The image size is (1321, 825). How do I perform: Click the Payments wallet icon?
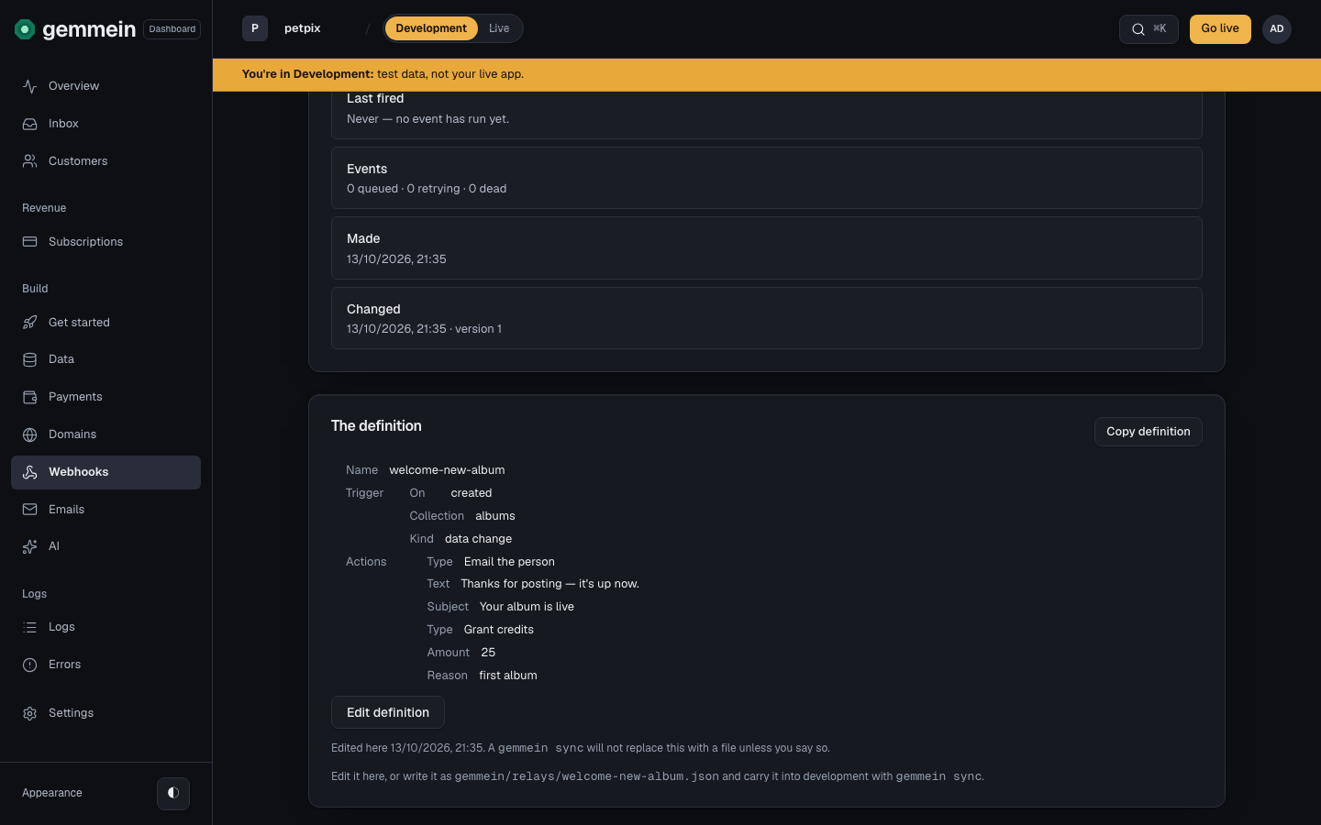pos(30,397)
